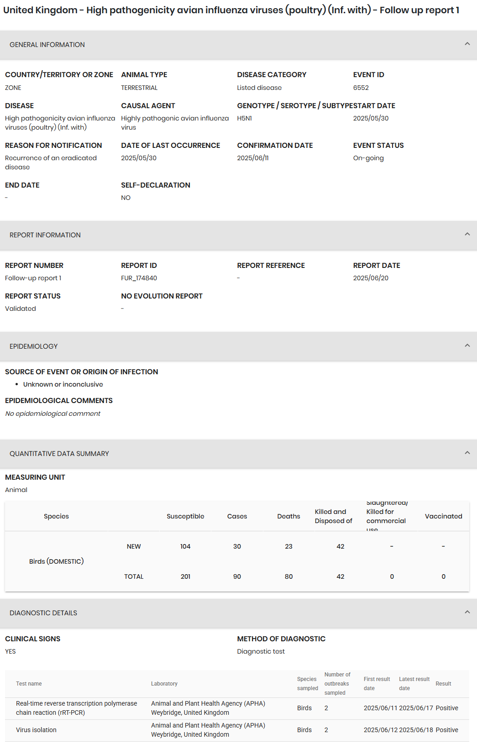Select the Susceptible column header

click(185, 516)
